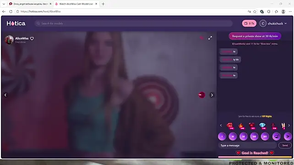Close the Erica_angel browser tab
The image size is (294, 165).
(50, 4)
